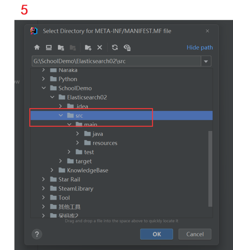Open the help question mark button
Viewport: 233px width, 250px height.
point(37,234)
